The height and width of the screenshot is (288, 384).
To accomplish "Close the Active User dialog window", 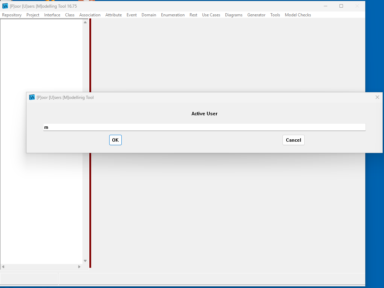I will coord(377,97).
